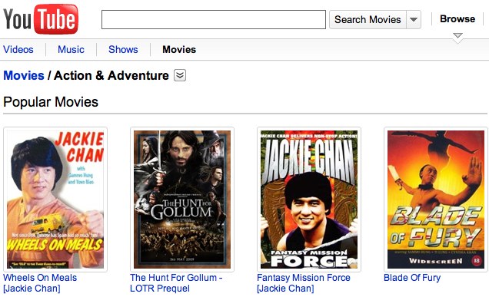The image size is (489, 297).
Task: Switch to the Videos tab
Action: point(18,49)
